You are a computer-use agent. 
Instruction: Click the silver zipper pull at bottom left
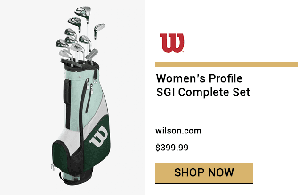tap(53, 167)
